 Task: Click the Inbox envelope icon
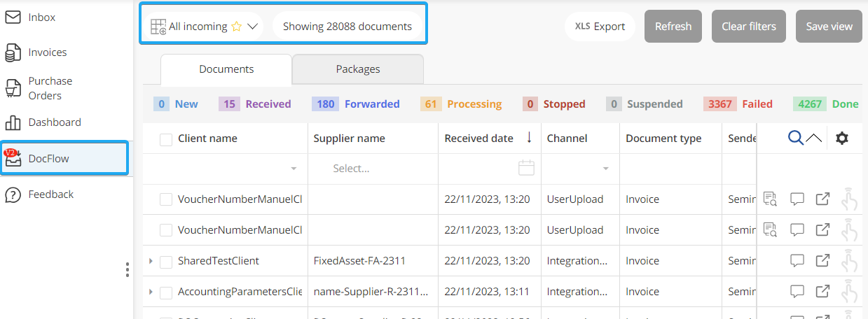(13, 17)
